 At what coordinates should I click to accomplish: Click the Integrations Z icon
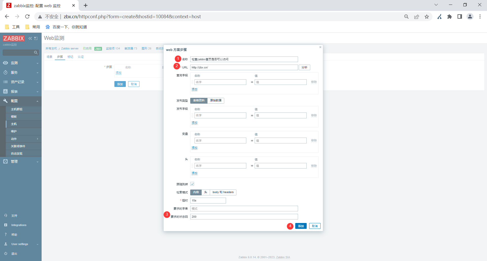(x=6, y=225)
